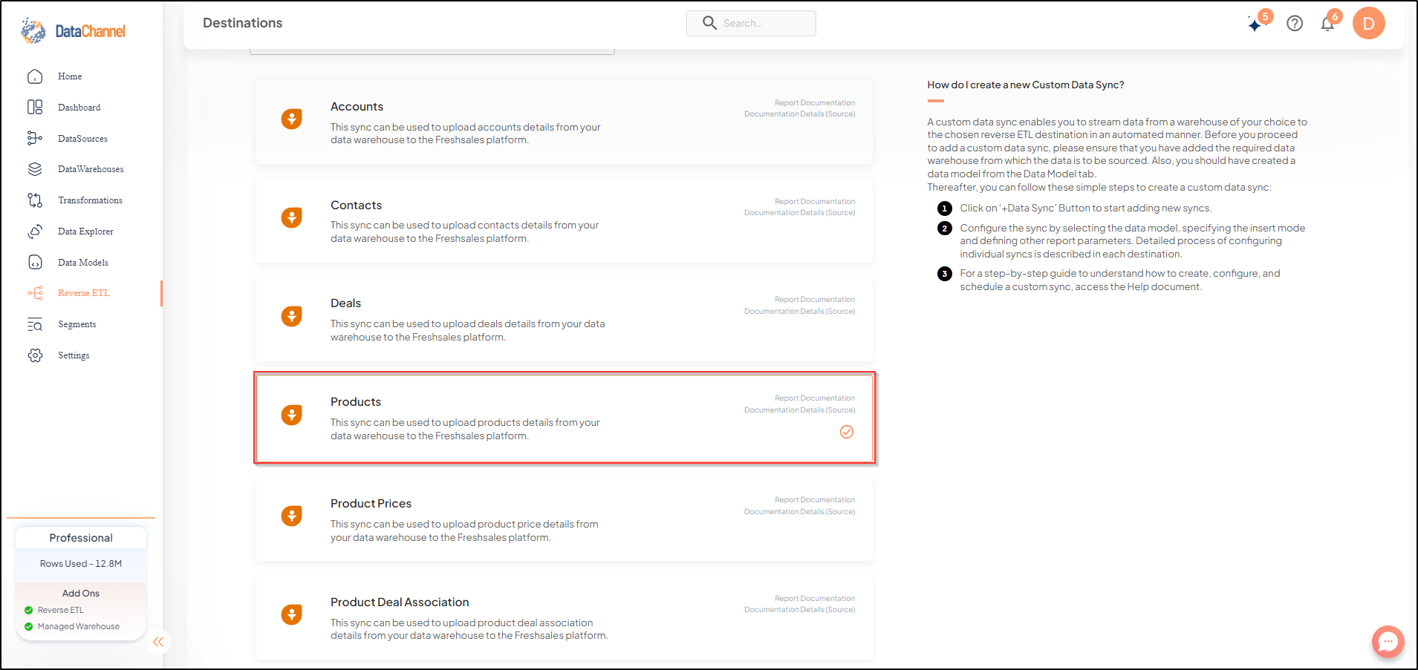
Task: Navigate to DataSources
Action: 83,139
